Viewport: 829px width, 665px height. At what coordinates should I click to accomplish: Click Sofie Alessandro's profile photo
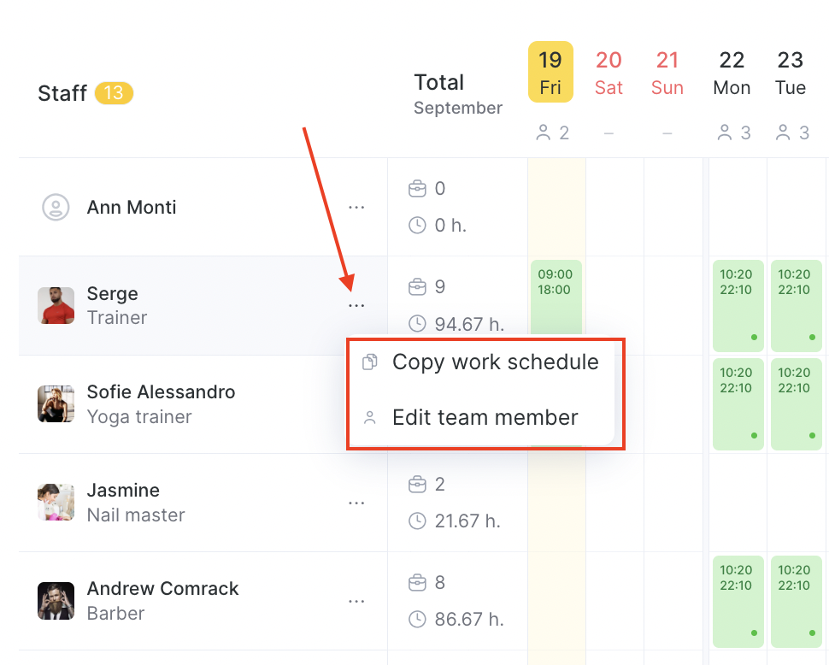pyautogui.click(x=56, y=404)
